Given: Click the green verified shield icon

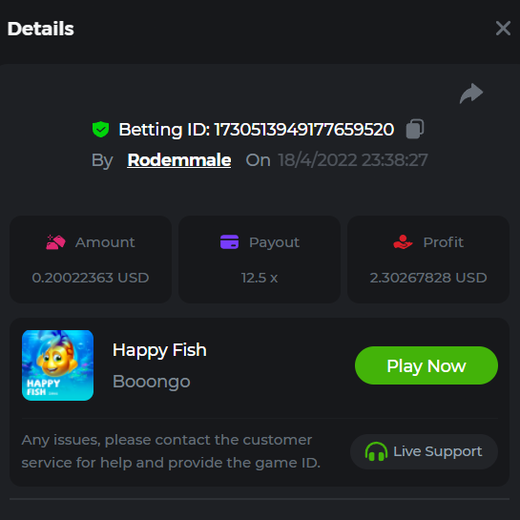Looking at the screenshot, I should click(x=100, y=129).
